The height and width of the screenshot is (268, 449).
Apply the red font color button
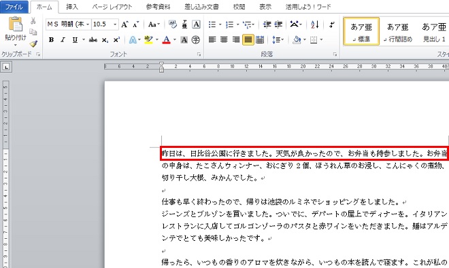click(167, 40)
